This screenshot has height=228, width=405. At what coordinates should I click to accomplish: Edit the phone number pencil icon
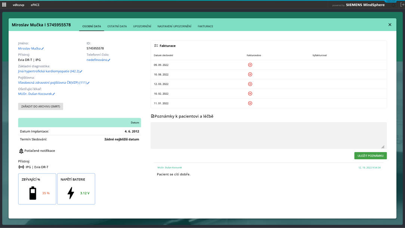pos(109,60)
